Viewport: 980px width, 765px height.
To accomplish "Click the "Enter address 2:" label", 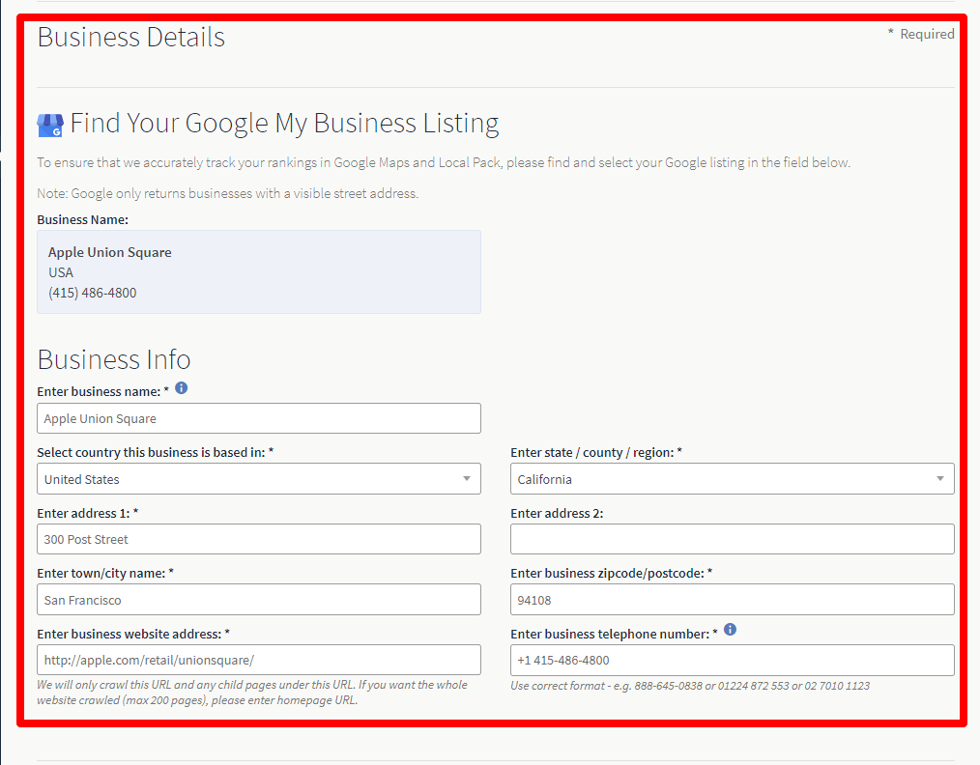I will [557, 513].
